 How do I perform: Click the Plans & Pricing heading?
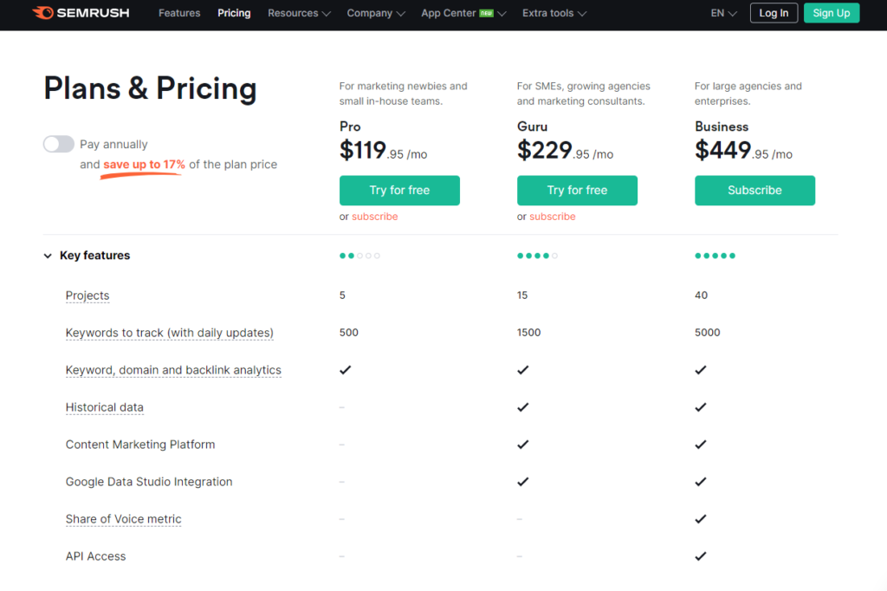tap(150, 89)
